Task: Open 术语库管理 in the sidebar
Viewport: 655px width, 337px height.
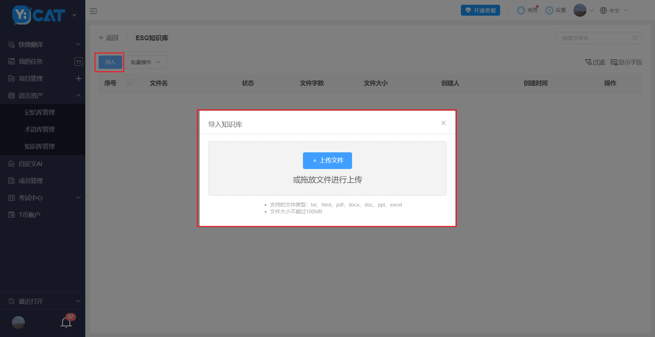Action: (x=40, y=129)
